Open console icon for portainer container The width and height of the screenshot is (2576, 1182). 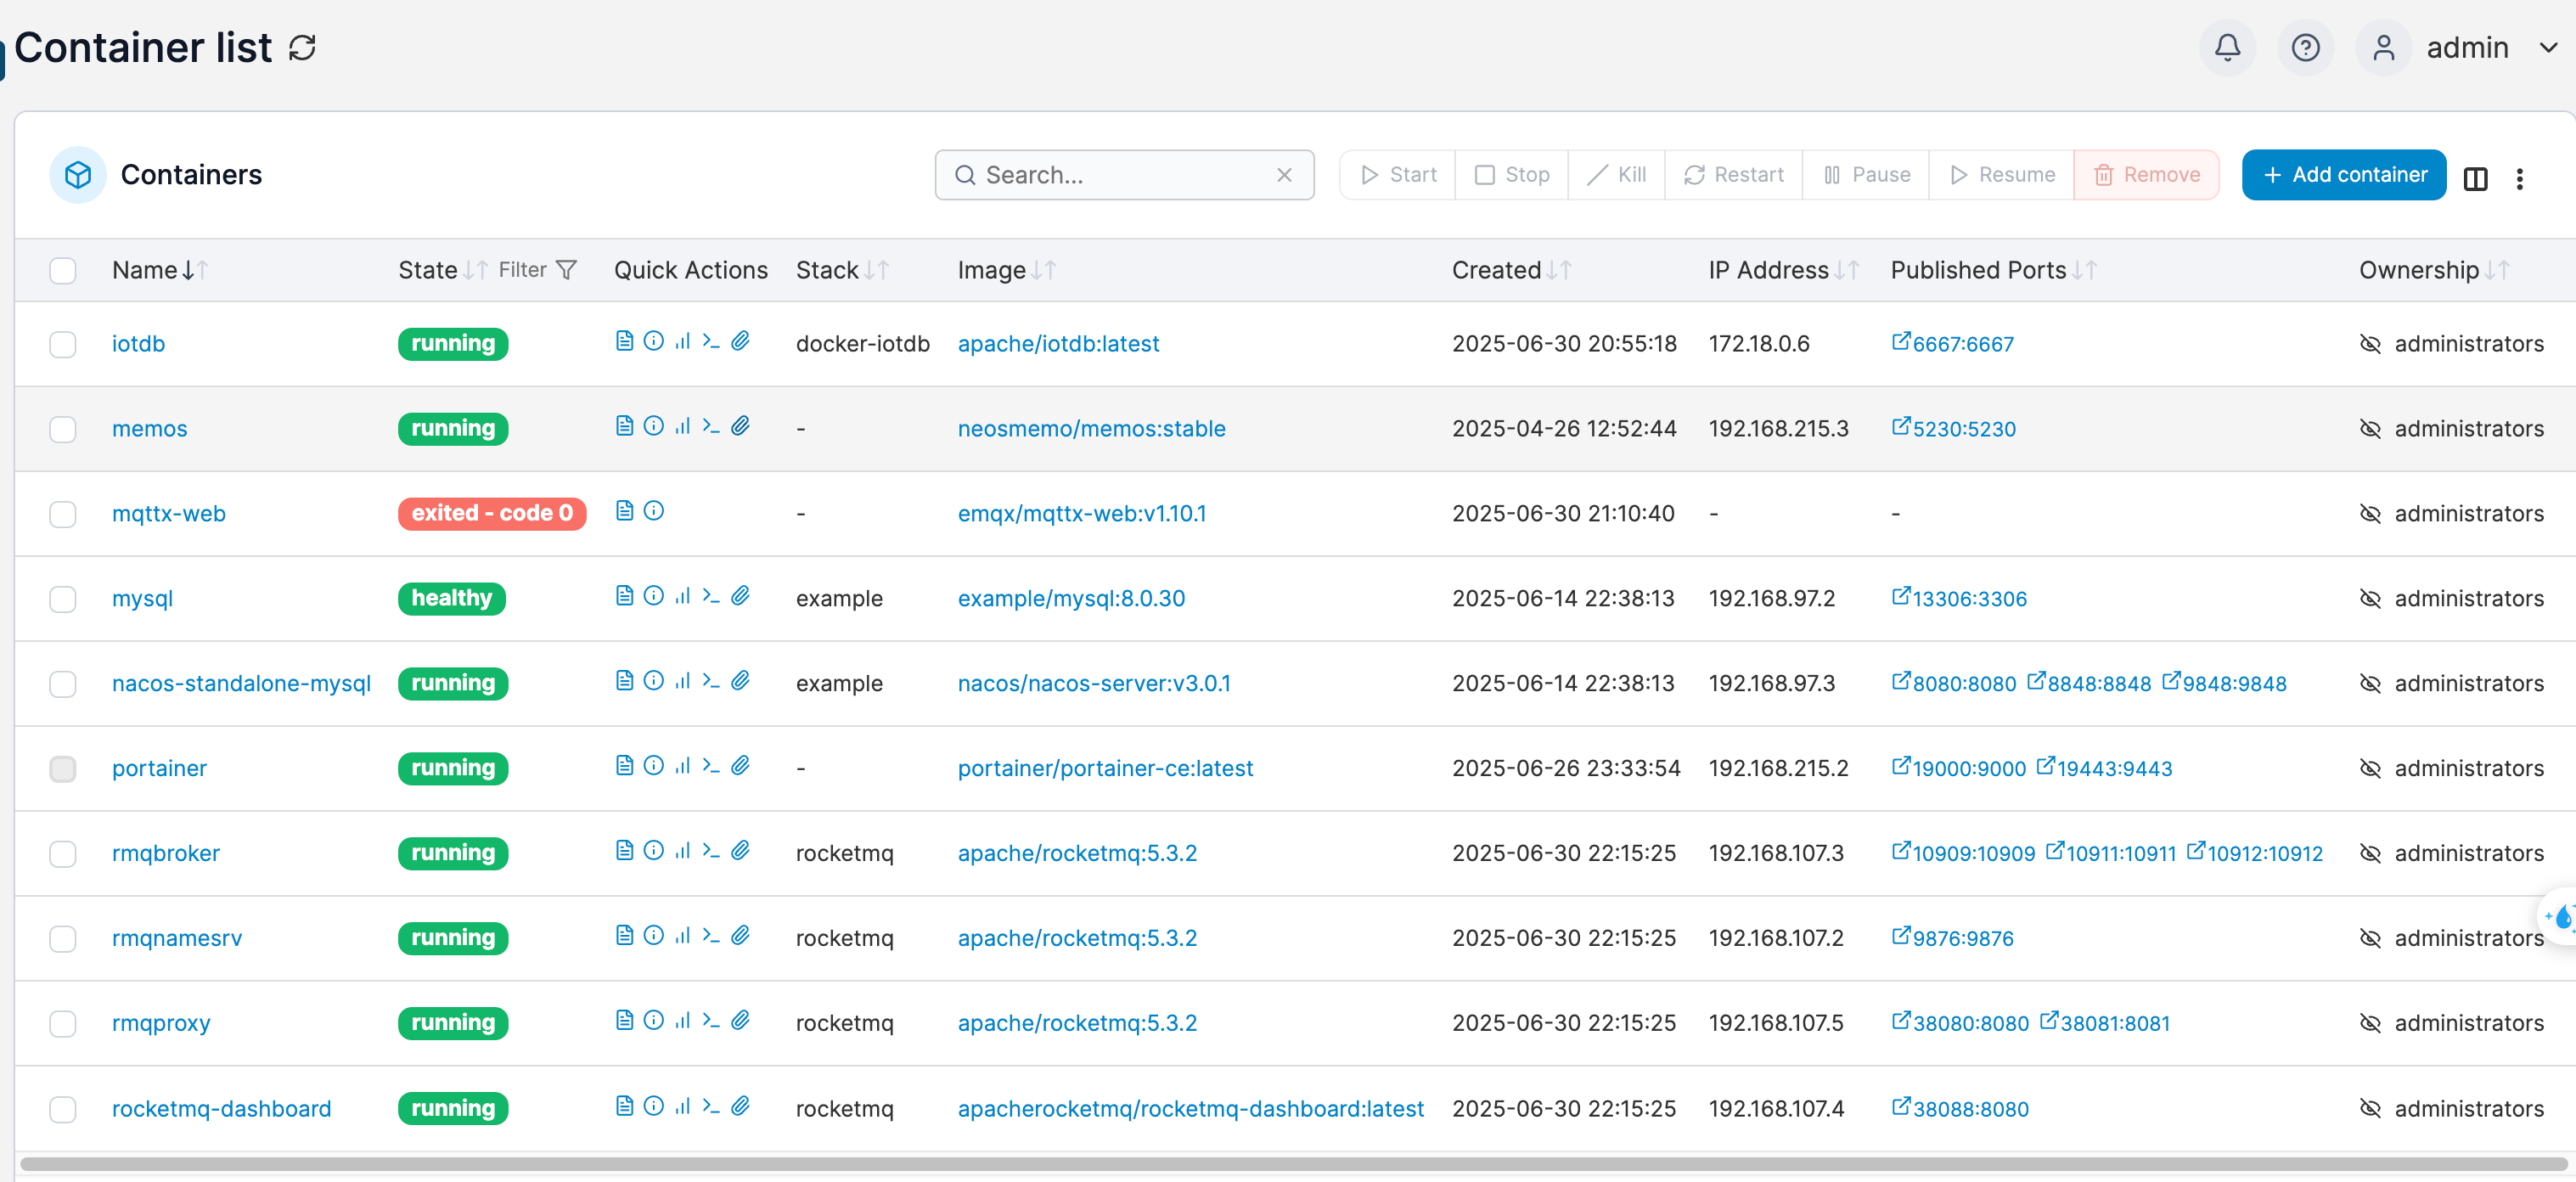coord(711,767)
